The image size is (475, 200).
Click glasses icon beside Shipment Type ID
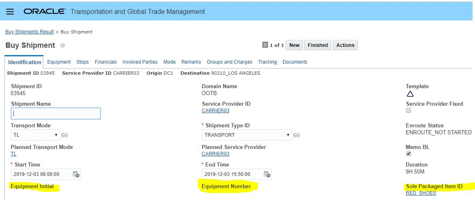click(x=296, y=135)
